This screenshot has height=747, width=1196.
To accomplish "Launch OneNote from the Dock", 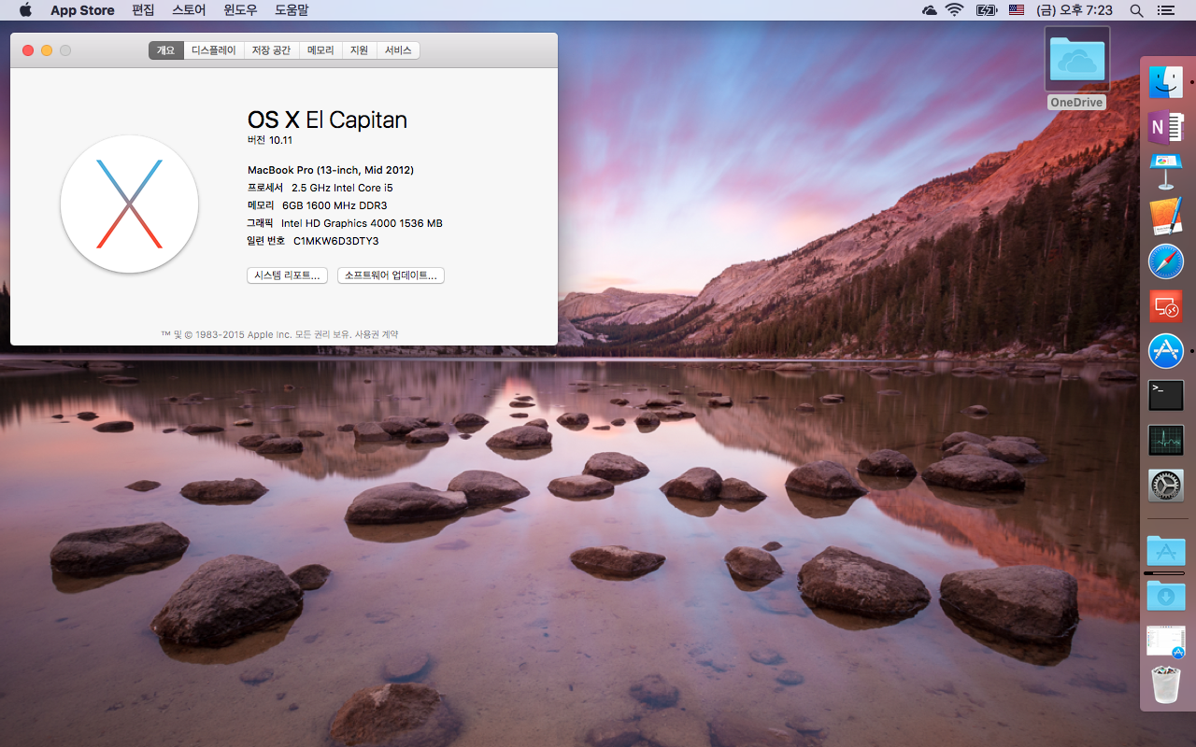I will click(x=1166, y=126).
